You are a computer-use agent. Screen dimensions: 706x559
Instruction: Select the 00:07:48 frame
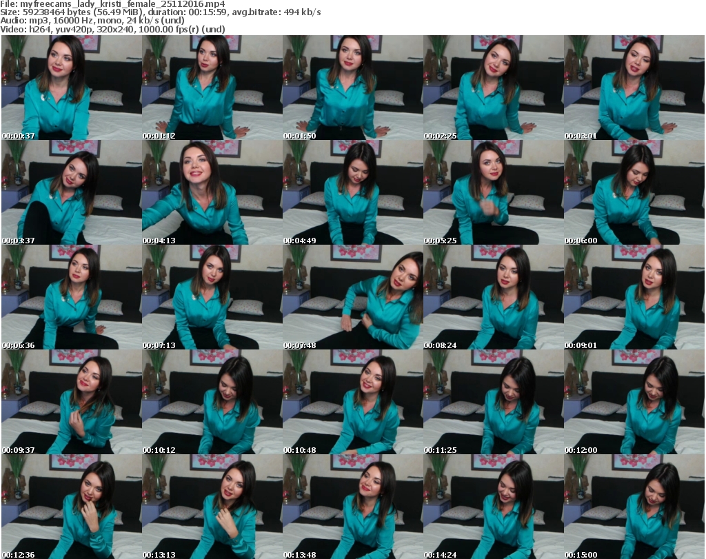click(352, 297)
